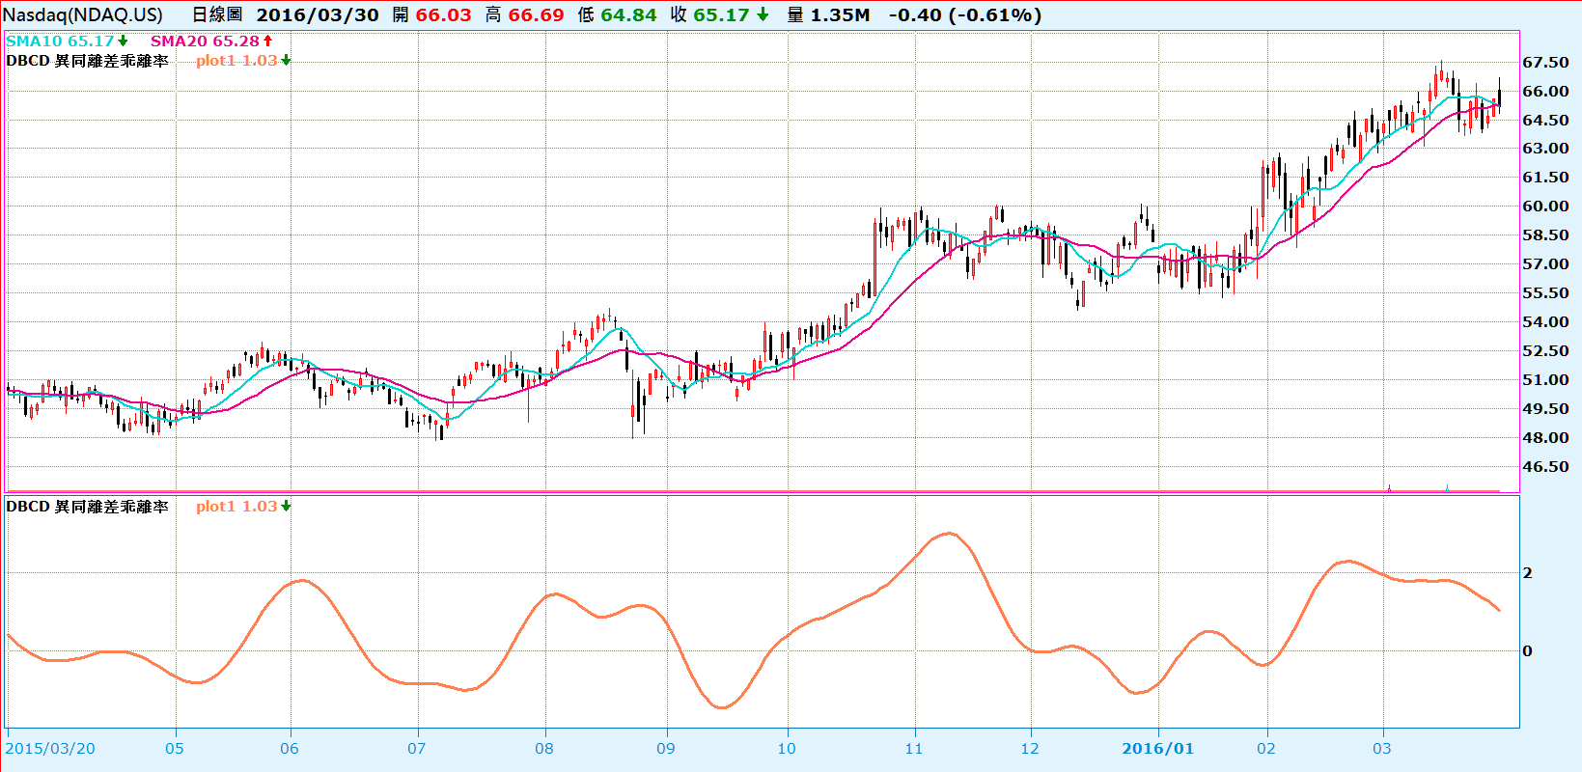Click the 67.50 price axis label
This screenshot has height=772, width=1582.
click(1545, 62)
